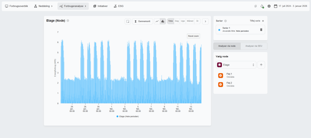
Task: Open the date range picker
Action: coord(291,6)
